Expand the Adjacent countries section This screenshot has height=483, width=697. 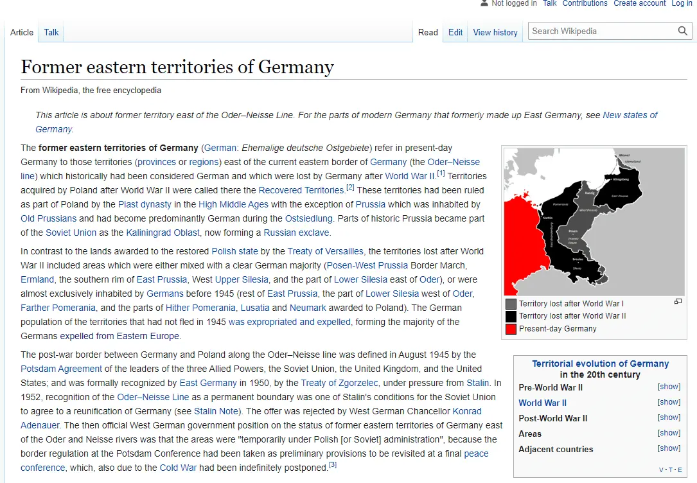click(669, 448)
